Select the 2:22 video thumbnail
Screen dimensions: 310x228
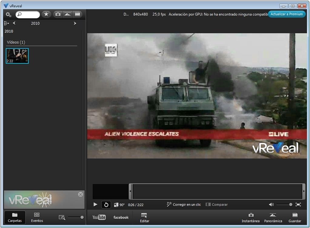(x=17, y=56)
